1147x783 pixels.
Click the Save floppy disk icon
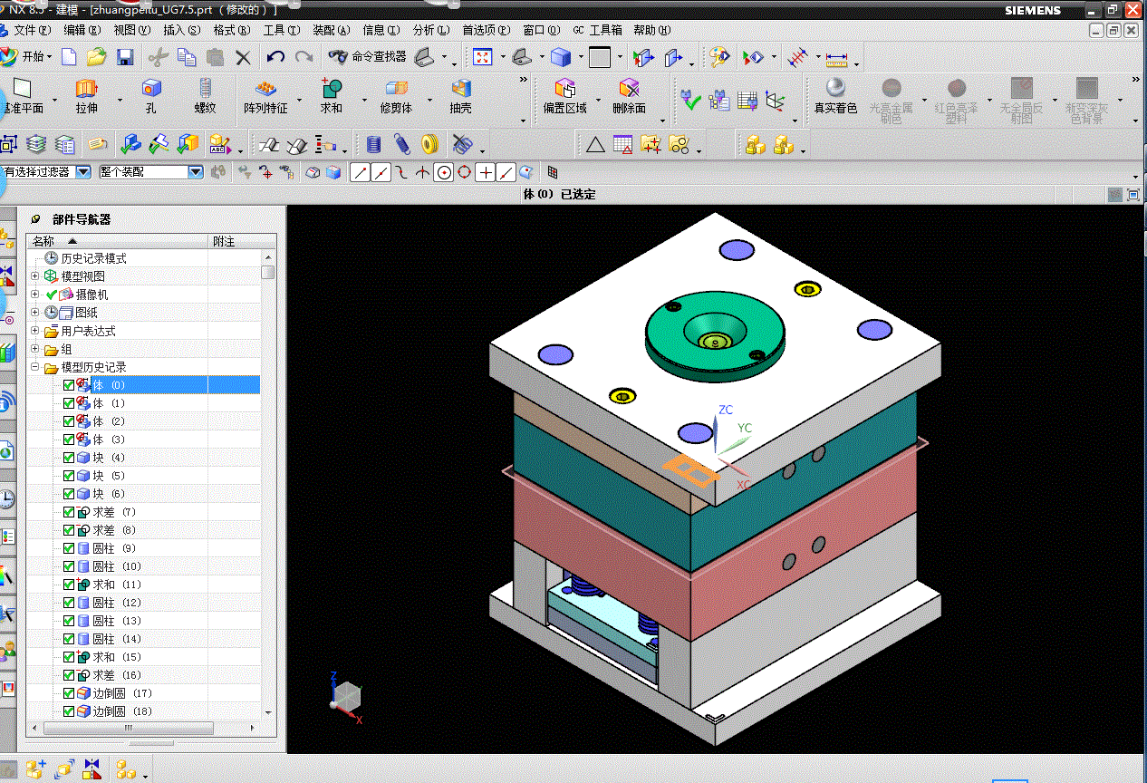pyautogui.click(x=125, y=57)
